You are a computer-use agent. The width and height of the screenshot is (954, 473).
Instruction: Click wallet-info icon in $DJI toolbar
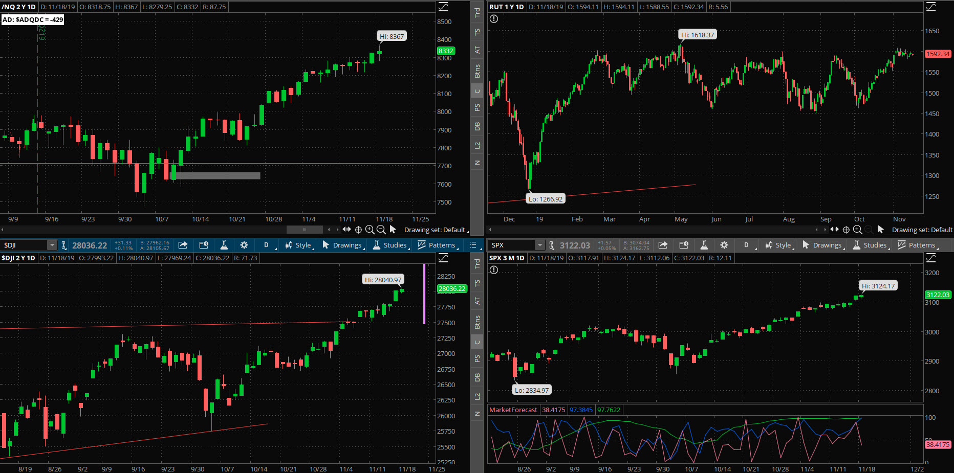point(203,245)
